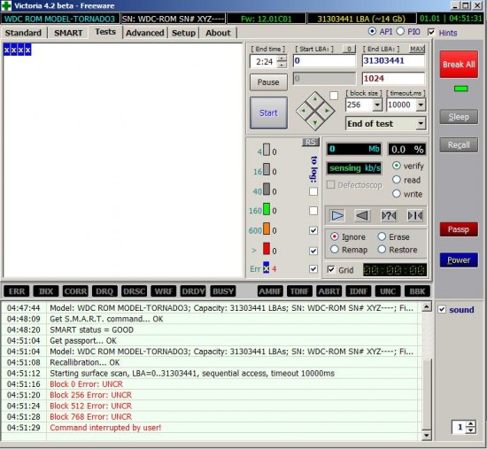The height and width of the screenshot is (449, 487).
Task: Click the blue Power button
Action: pos(459,260)
